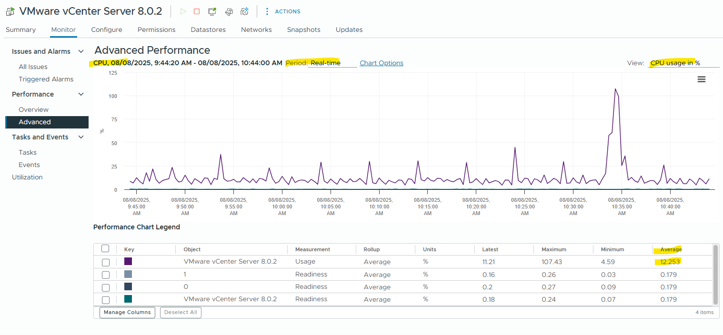Check the vCenter Readiness row checkbox

point(106,300)
